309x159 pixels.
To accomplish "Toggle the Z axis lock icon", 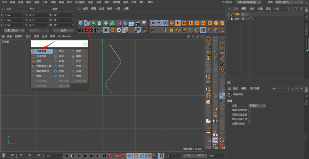I will coord(165,23).
